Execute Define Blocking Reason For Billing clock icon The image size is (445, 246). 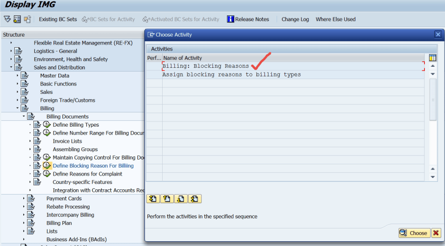tap(47, 165)
